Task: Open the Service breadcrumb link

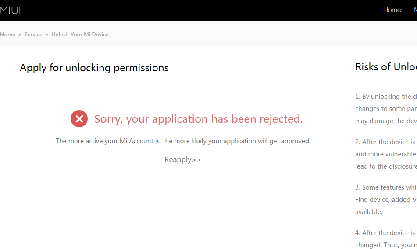Action: (33, 35)
